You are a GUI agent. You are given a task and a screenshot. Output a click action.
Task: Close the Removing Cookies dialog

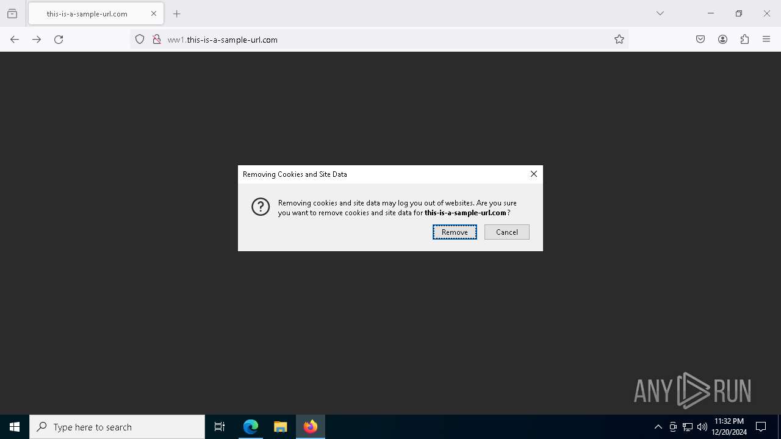coord(534,174)
